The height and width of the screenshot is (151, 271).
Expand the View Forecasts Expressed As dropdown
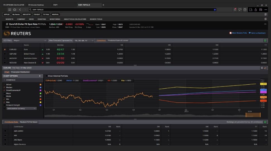coord(83,41)
